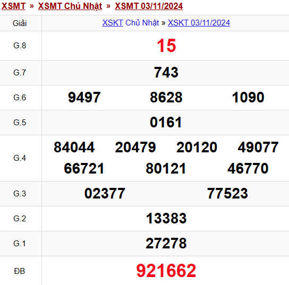Image resolution: width=289 pixels, height=285 pixels.
Task: Open the XSMT breadcrumb link
Action: (13, 6)
